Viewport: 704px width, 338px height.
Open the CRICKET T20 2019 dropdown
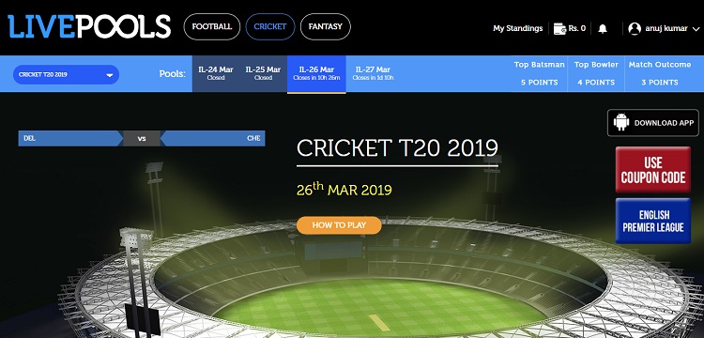click(x=66, y=75)
